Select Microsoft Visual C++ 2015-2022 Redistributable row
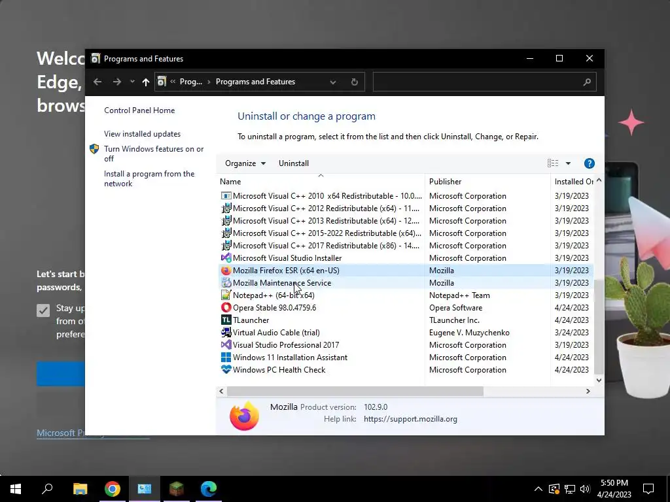The height and width of the screenshot is (502, 670). click(406, 233)
